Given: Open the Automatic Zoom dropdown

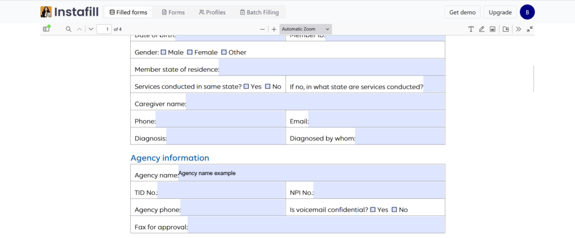Looking at the screenshot, I should (305, 29).
